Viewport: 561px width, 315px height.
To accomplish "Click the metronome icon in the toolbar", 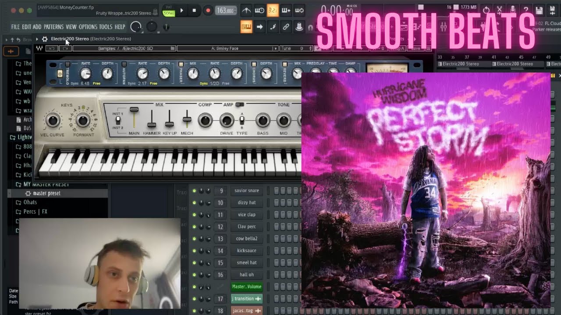I will (x=246, y=10).
